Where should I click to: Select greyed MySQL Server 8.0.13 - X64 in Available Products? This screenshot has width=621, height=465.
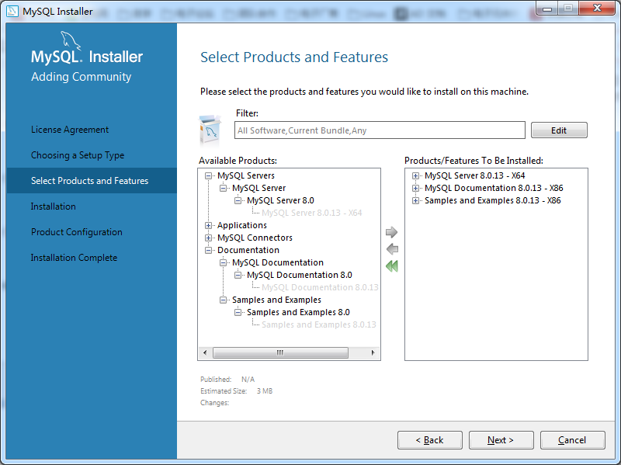(312, 213)
